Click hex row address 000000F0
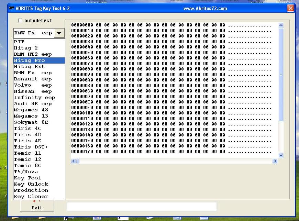Viewport: 299px width, 221px height. [82, 108]
